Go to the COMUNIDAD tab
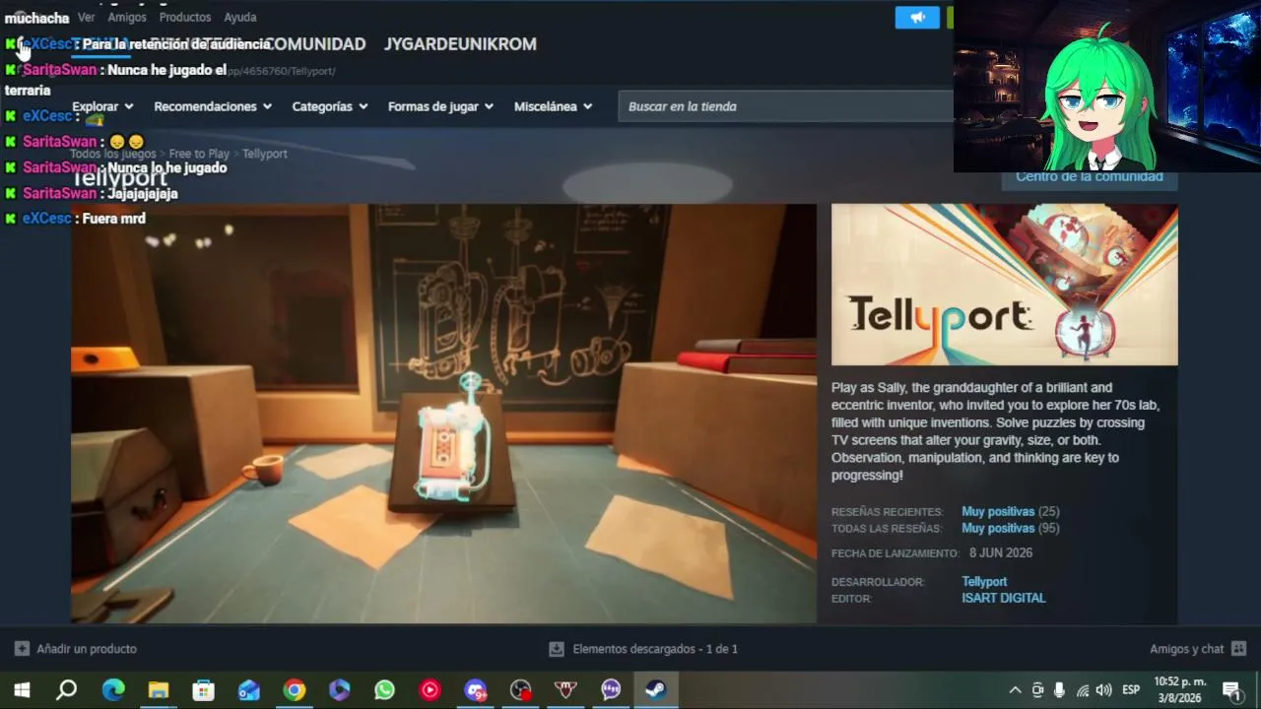 (315, 44)
